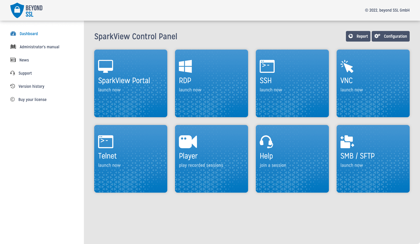Open the Dashboard sidebar link

pyautogui.click(x=29, y=34)
